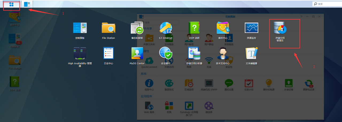Open 备份和复制 app
This screenshot has height=122, width=342.
137,31
